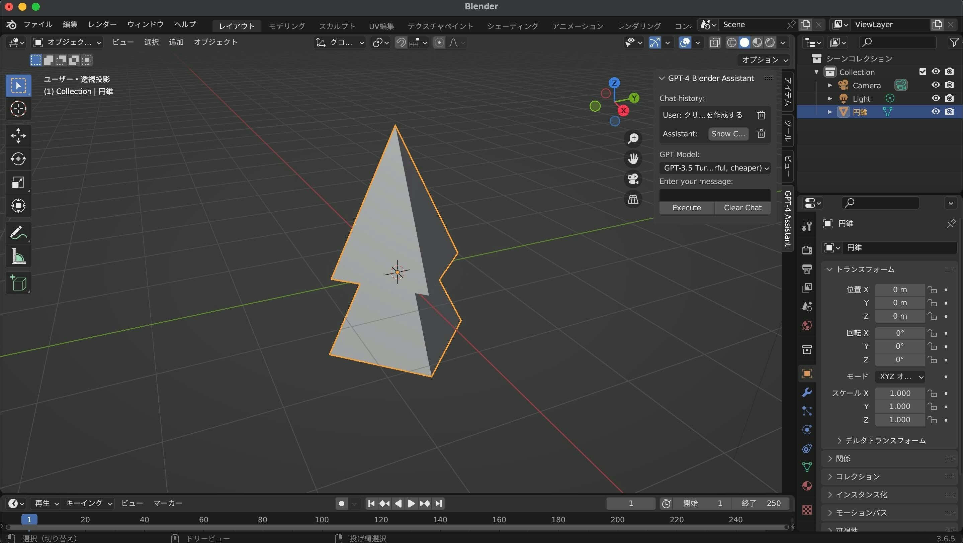Switch to the モデリング workspace tab
This screenshot has width=963, height=543.
[x=287, y=26]
